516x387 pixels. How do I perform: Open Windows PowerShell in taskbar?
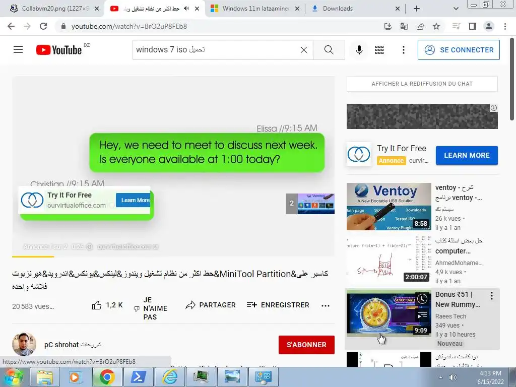(138, 377)
